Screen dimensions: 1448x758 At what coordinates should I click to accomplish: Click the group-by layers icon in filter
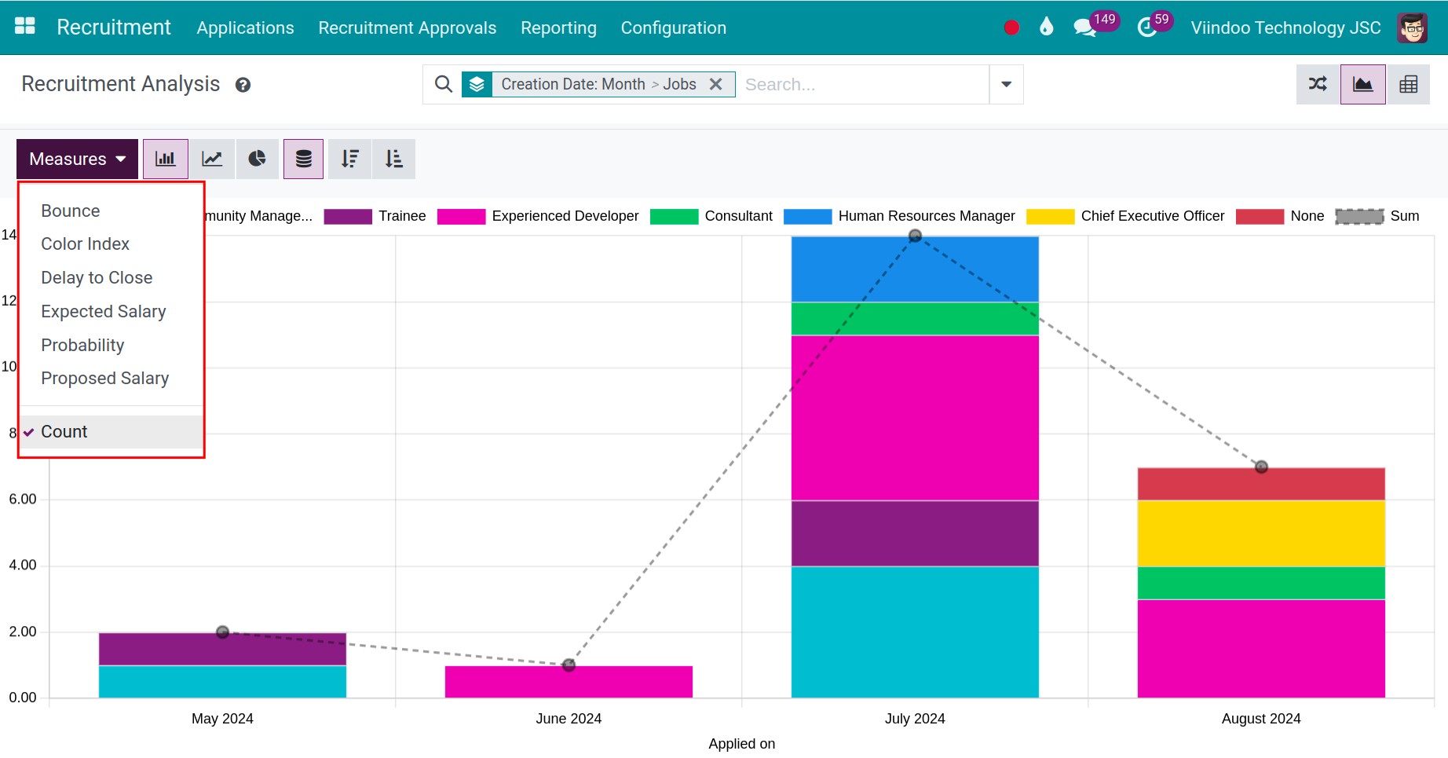point(477,84)
